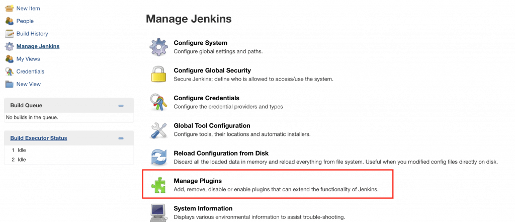Click the New Item sidebar icon
The height and width of the screenshot is (222, 515).
9,9
